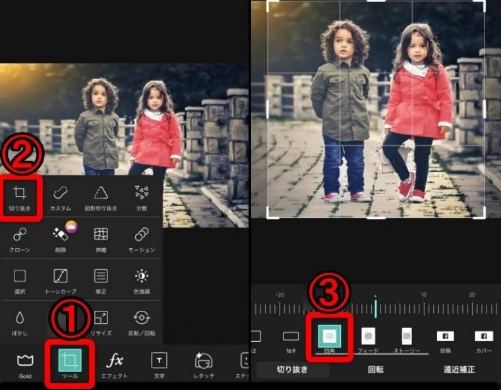Switch to the 切り抜き tab

(x=292, y=370)
